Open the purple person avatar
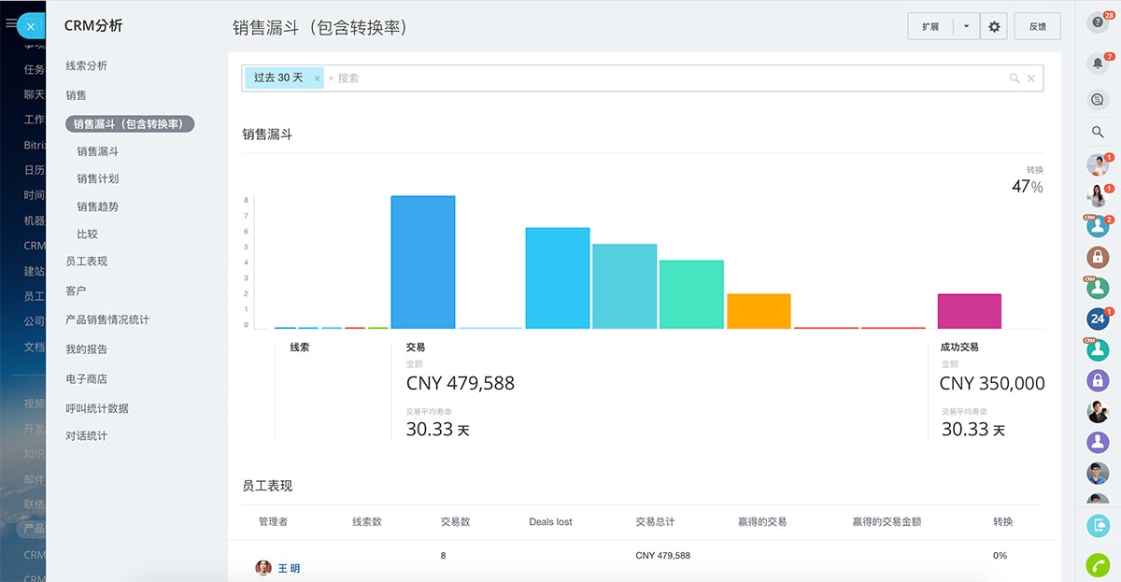Screen dimensions: 1121x582 coord(1098,442)
